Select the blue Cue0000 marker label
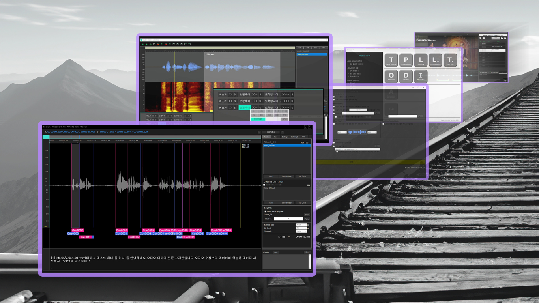 (x=73, y=234)
